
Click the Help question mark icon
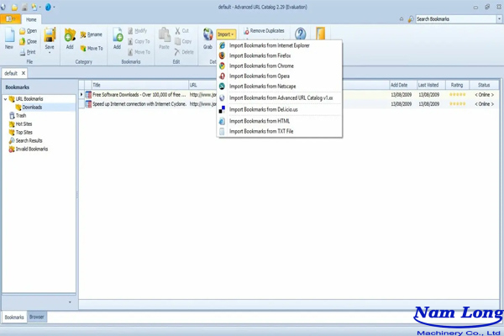(x=300, y=36)
